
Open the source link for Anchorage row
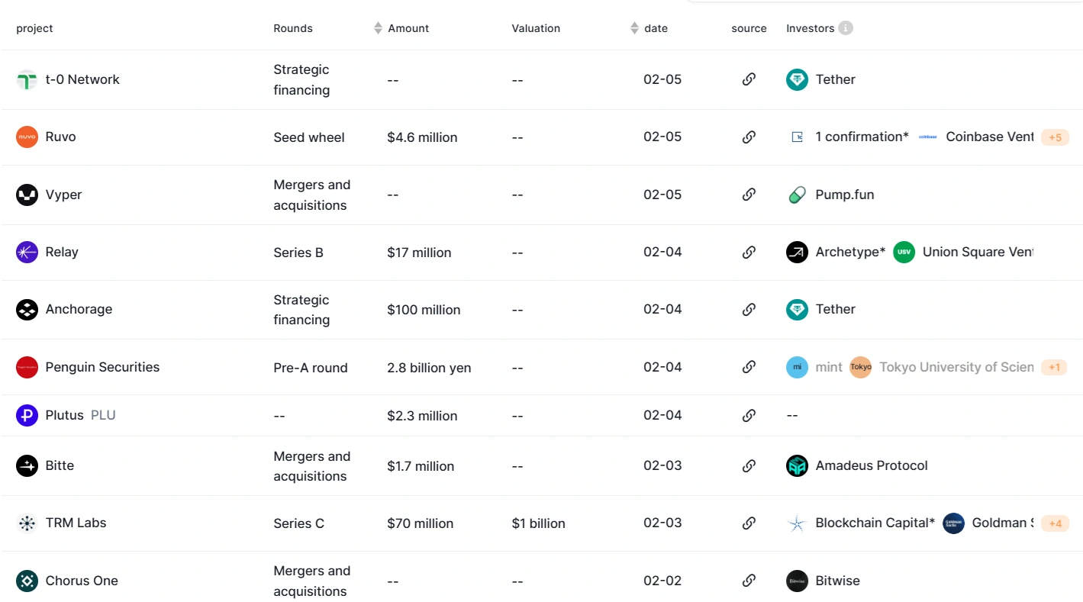tap(749, 309)
